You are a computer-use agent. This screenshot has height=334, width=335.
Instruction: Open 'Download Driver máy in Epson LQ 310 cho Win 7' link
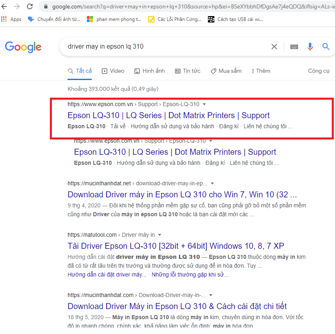[182, 195]
